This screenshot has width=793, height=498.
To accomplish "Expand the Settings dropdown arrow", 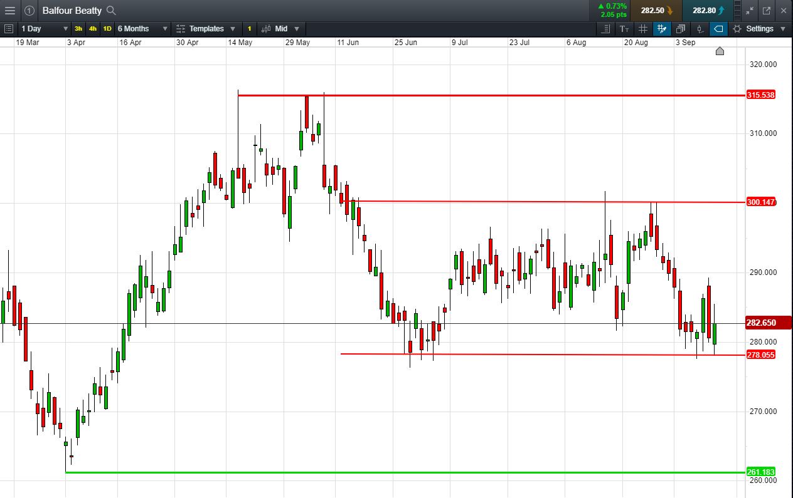I will point(783,29).
